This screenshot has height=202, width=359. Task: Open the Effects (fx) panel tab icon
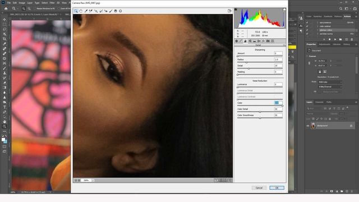[x=263, y=41]
